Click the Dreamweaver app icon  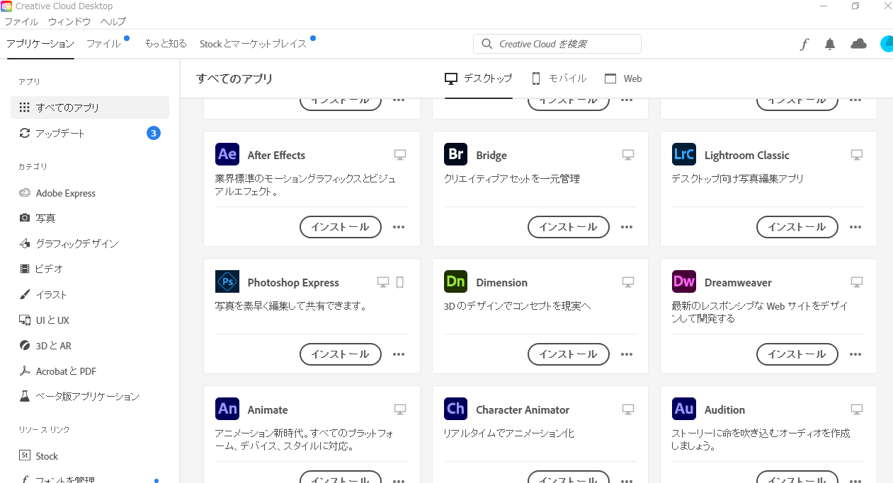pyautogui.click(x=684, y=281)
